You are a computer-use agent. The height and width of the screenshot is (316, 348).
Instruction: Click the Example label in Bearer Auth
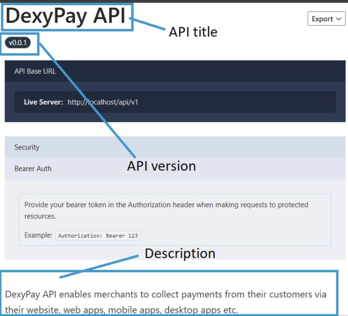(38, 236)
